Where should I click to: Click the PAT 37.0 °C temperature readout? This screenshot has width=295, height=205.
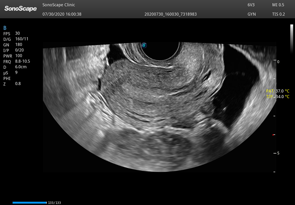pyautogui.click(x=278, y=91)
